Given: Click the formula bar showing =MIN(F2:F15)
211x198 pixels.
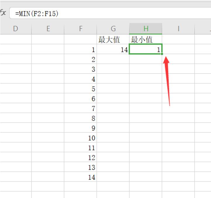Looking at the screenshot, I should point(110,13).
